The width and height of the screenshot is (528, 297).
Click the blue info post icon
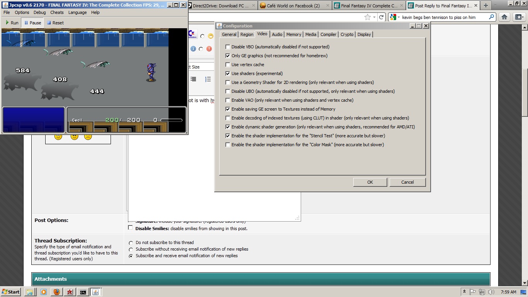click(193, 49)
